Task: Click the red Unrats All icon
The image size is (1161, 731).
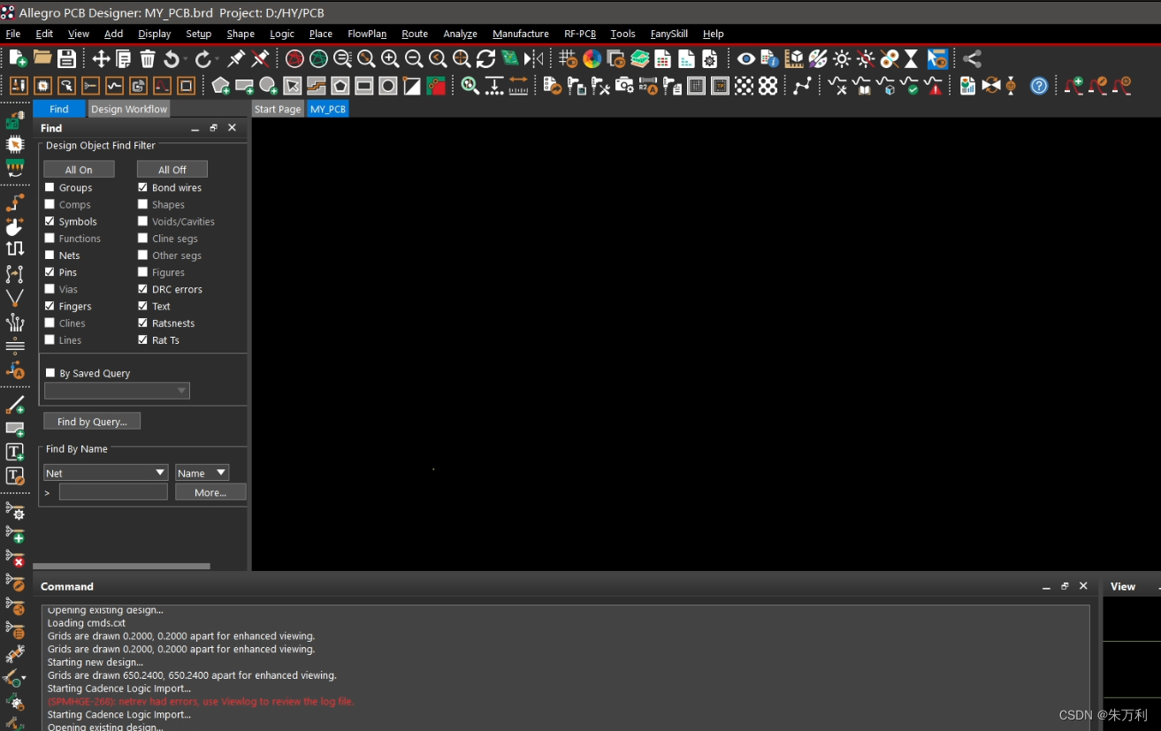Action: click(294, 59)
